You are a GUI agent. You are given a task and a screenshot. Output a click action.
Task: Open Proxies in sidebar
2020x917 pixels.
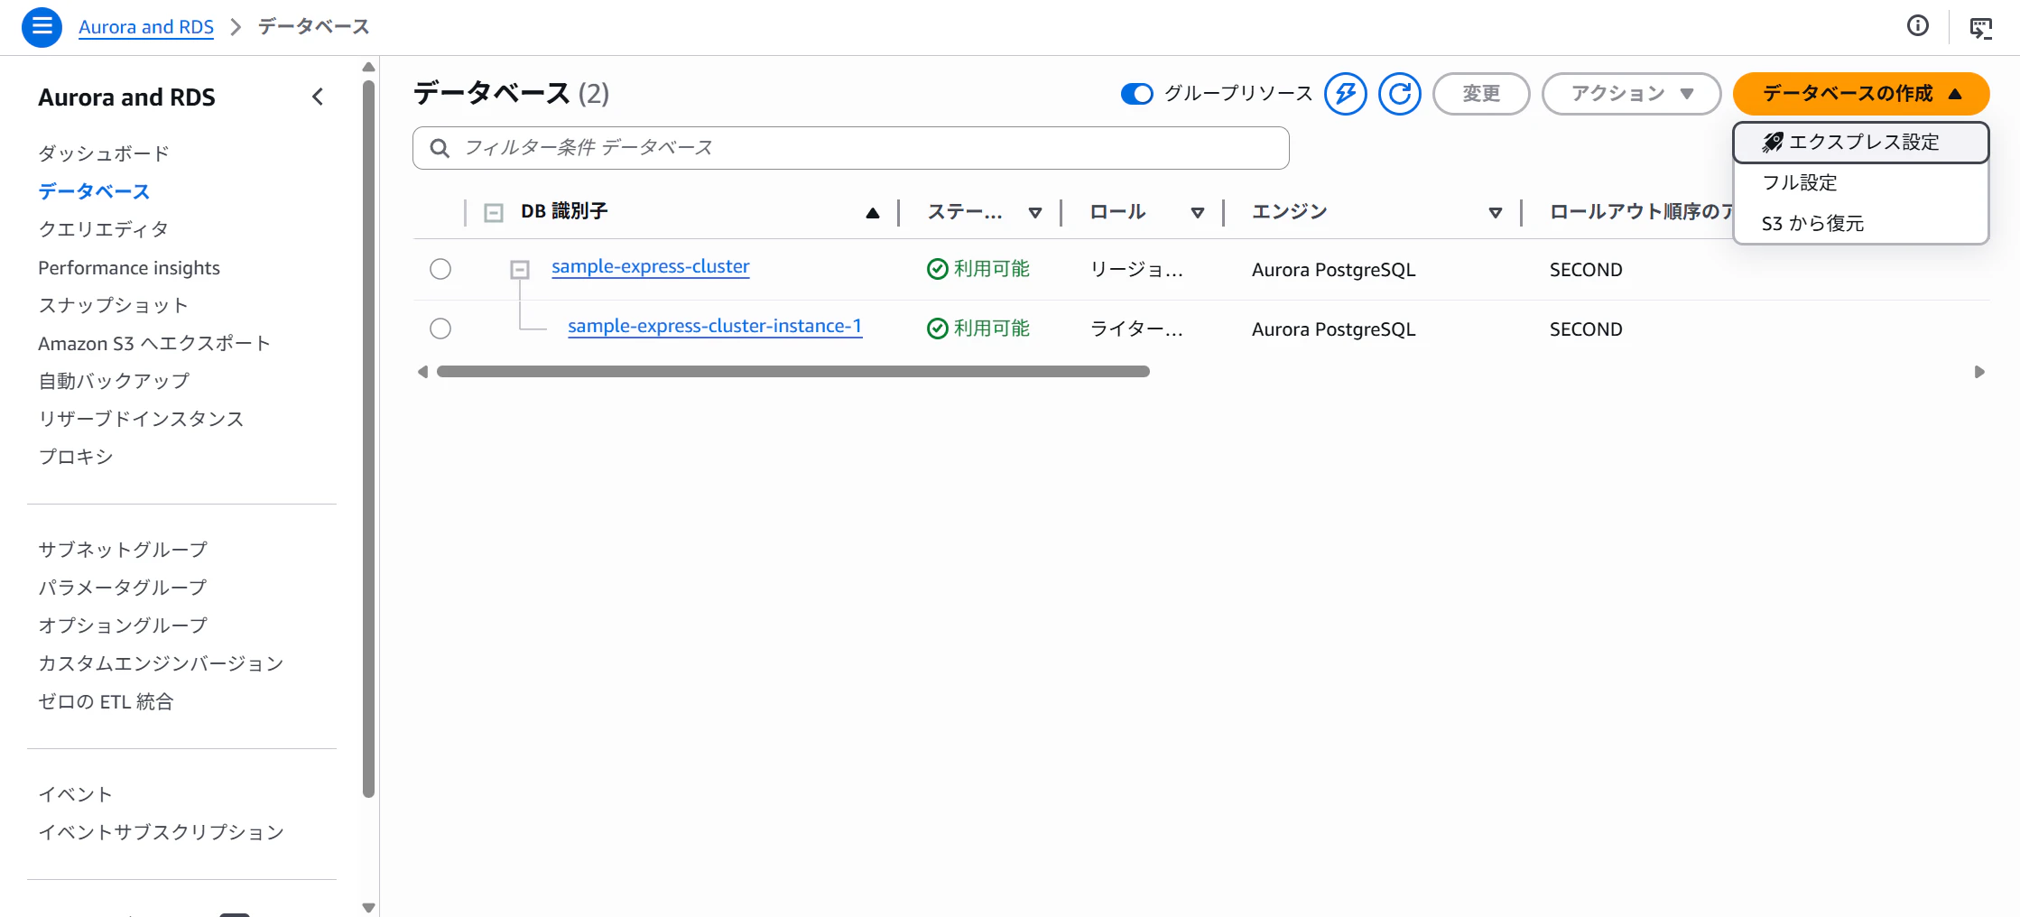(76, 457)
